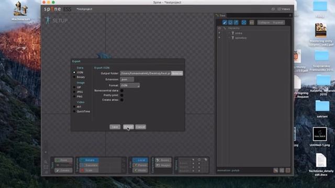This screenshot has width=335, height=188.
Task: Click the Save button in Export dialog
Action: coord(115,127)
